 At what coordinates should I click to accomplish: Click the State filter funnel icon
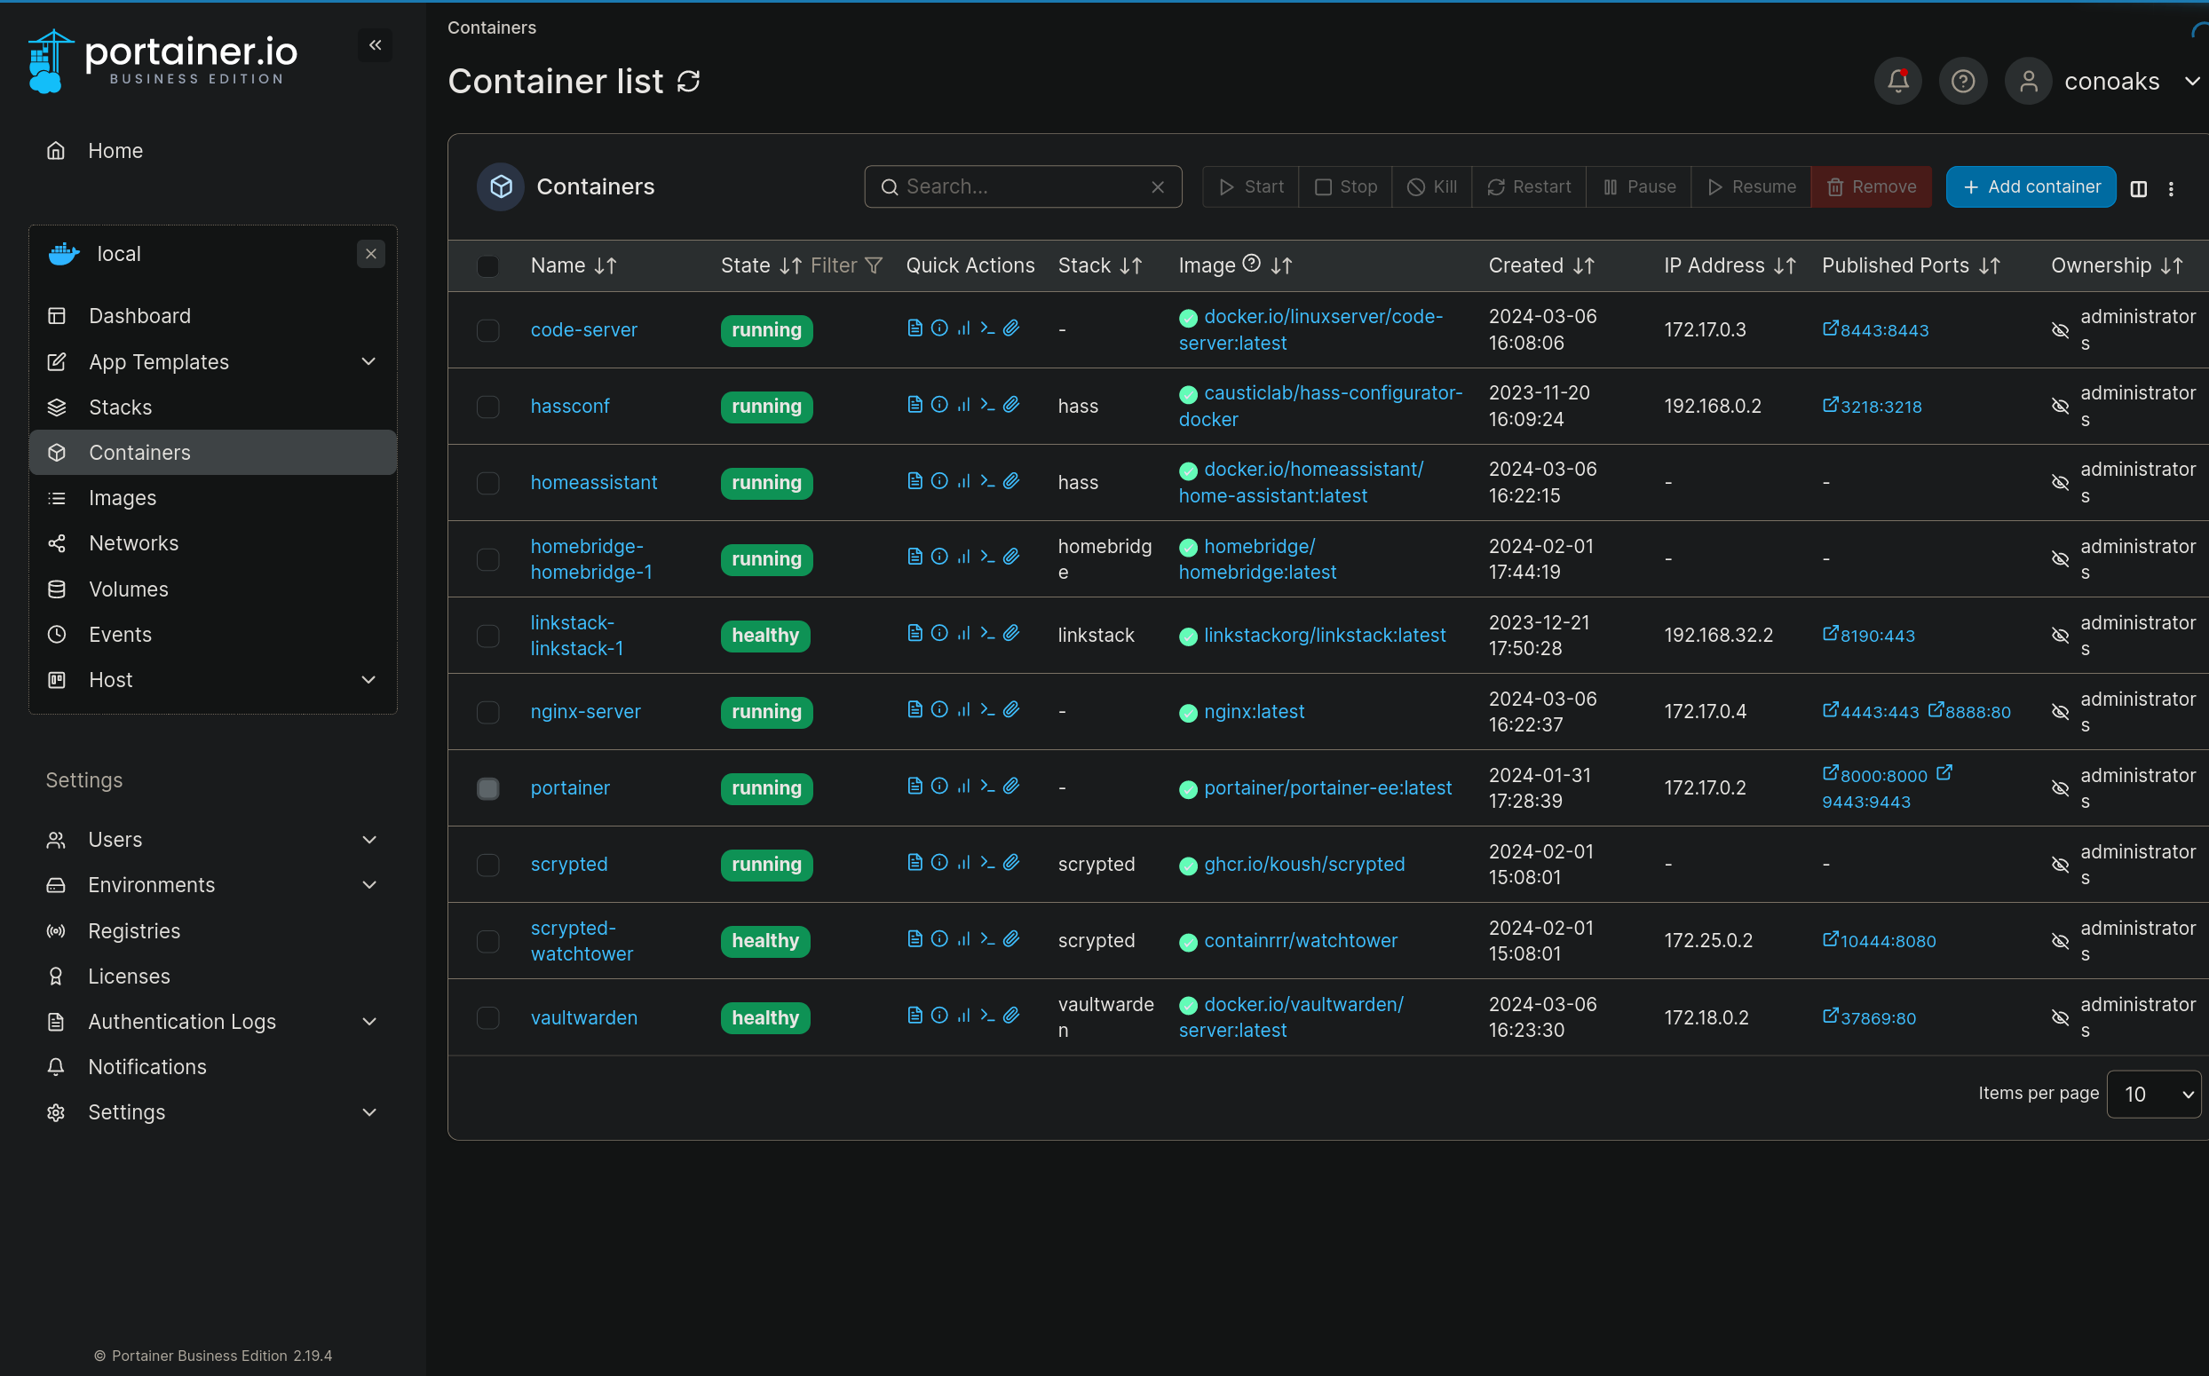pos(874,265)
